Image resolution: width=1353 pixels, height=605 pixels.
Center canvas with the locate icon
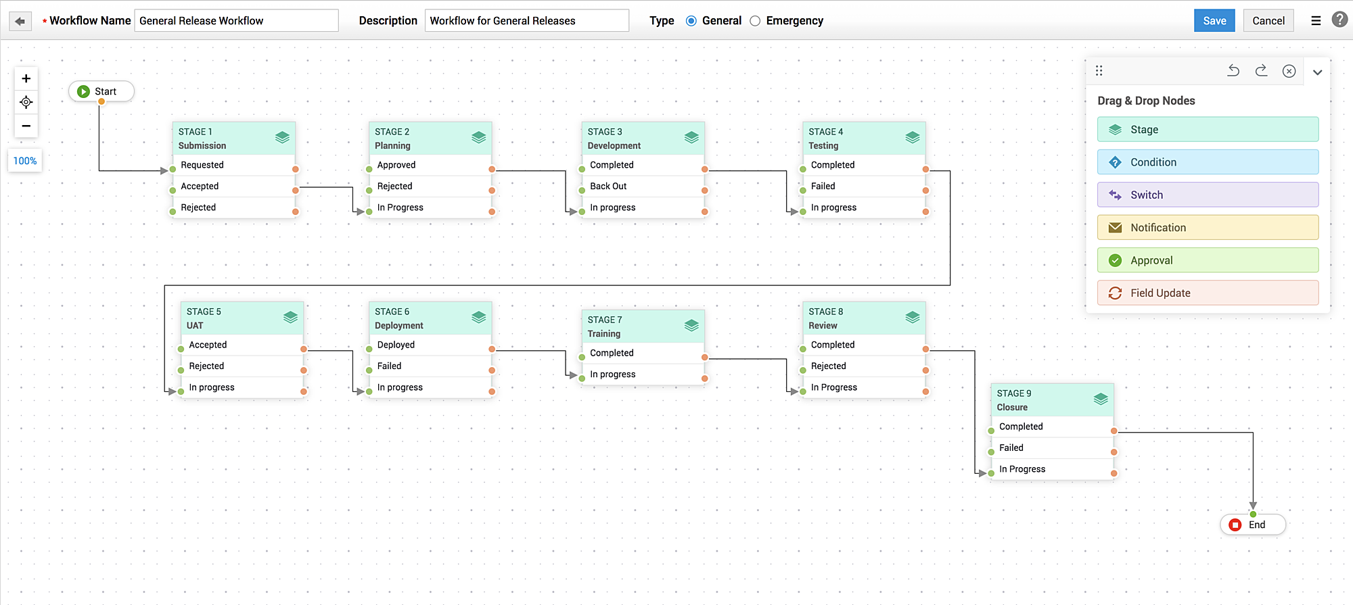(x=26, y=102)
